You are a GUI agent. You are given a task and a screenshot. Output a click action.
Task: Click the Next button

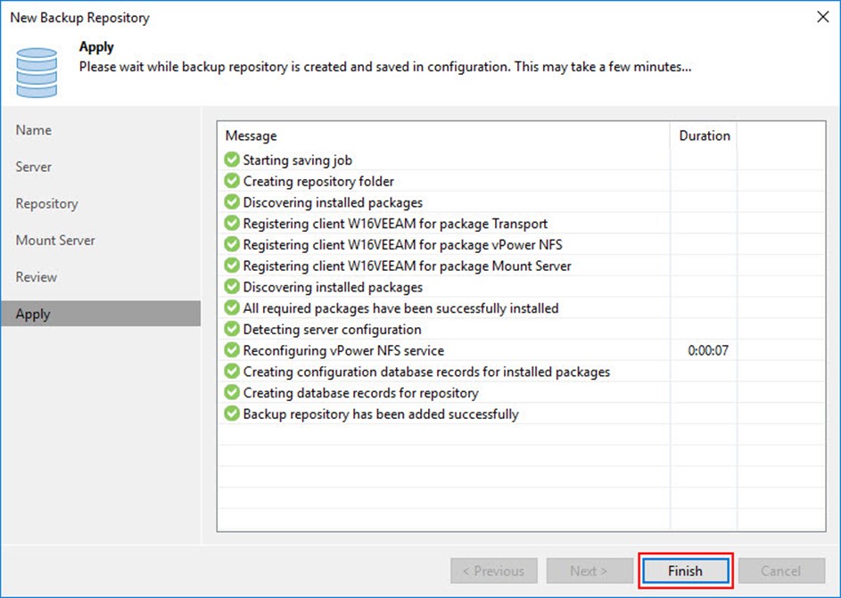[x=589, y=571]
